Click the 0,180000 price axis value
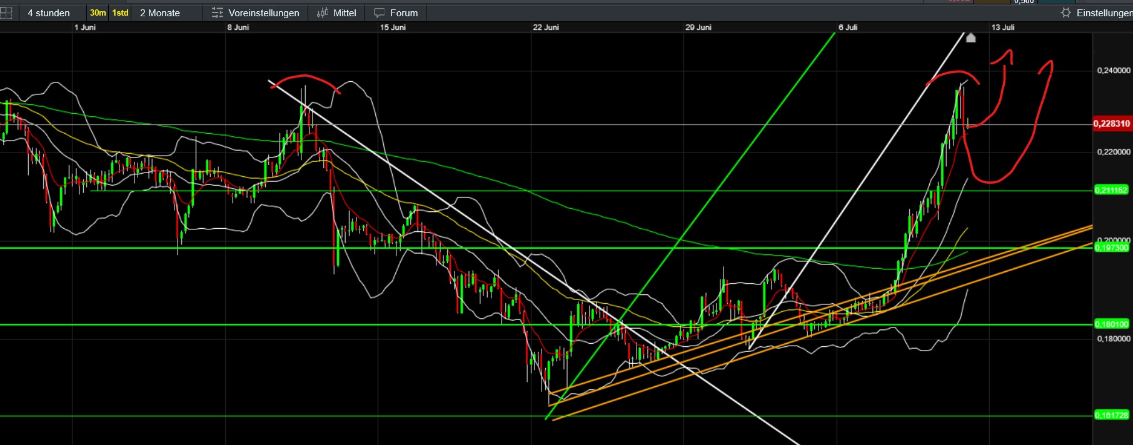This screenshot has height=445, width=1133. coord(1114,339)
